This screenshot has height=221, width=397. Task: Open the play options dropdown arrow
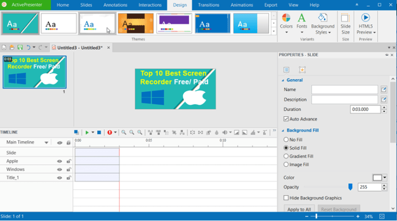(93, 132)
